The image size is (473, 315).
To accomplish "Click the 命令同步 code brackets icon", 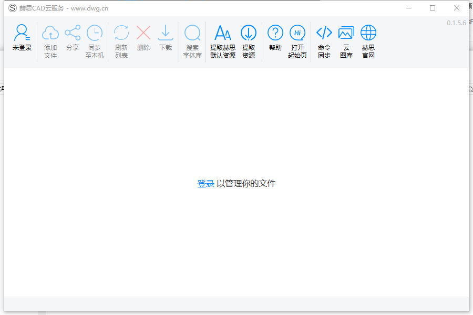I will pos(324,34).
